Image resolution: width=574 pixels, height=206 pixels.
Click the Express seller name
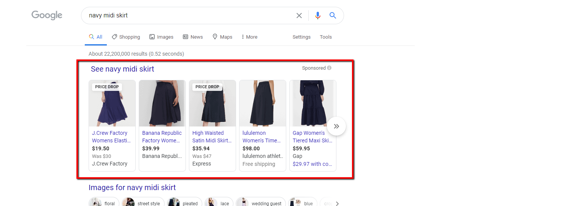(201, 164)
